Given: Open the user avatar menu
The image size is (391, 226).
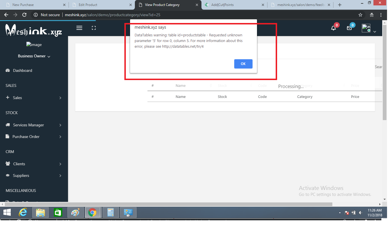Looking at the screenshot, I should tap(366, 28).
